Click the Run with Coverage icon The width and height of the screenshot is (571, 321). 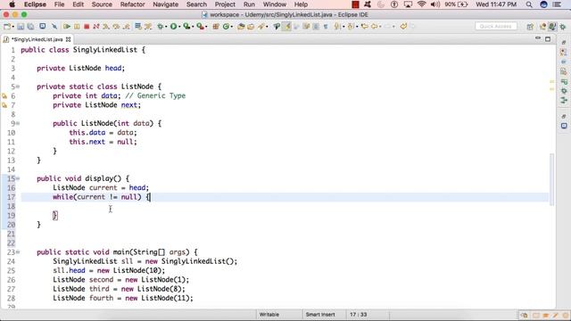click(x=186, y=26)
